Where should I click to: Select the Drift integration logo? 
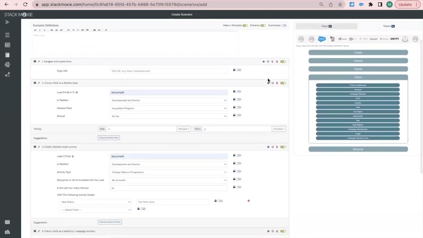click(x=395, y=39)
